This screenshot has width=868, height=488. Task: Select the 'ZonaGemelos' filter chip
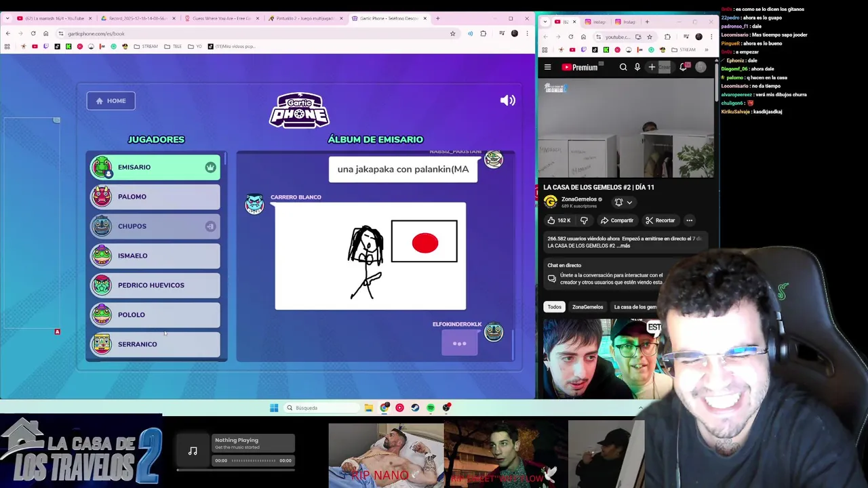587,307
